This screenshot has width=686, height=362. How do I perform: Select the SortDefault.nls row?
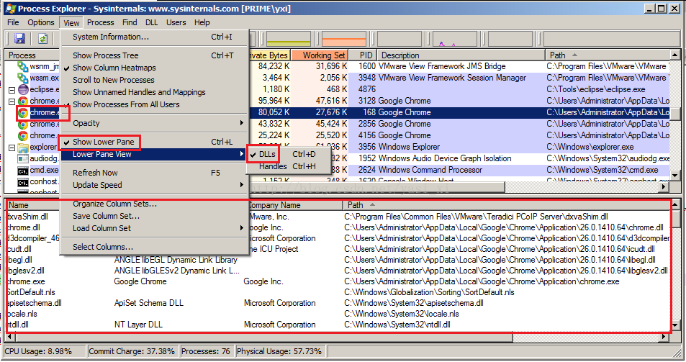click(338, 292)
